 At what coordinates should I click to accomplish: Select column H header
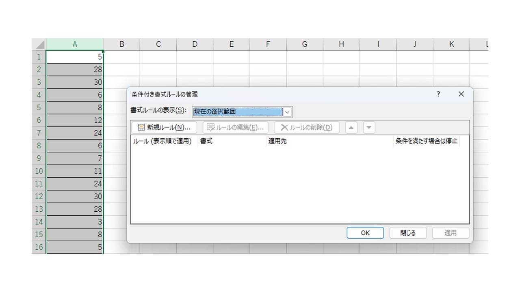[341, 44]
